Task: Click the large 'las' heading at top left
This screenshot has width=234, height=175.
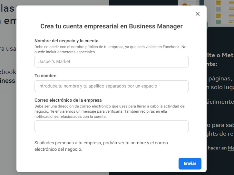Action: (8, 8)
